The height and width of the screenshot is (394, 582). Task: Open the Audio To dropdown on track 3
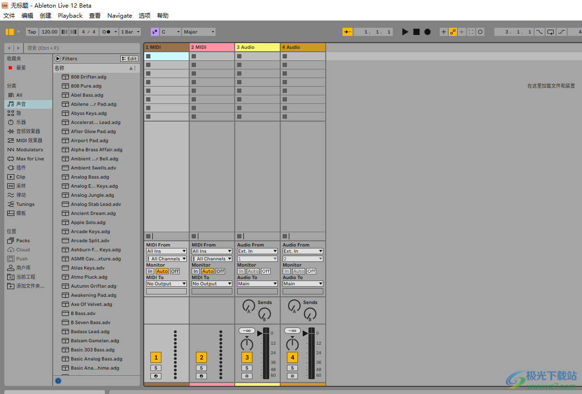(257, 283)
